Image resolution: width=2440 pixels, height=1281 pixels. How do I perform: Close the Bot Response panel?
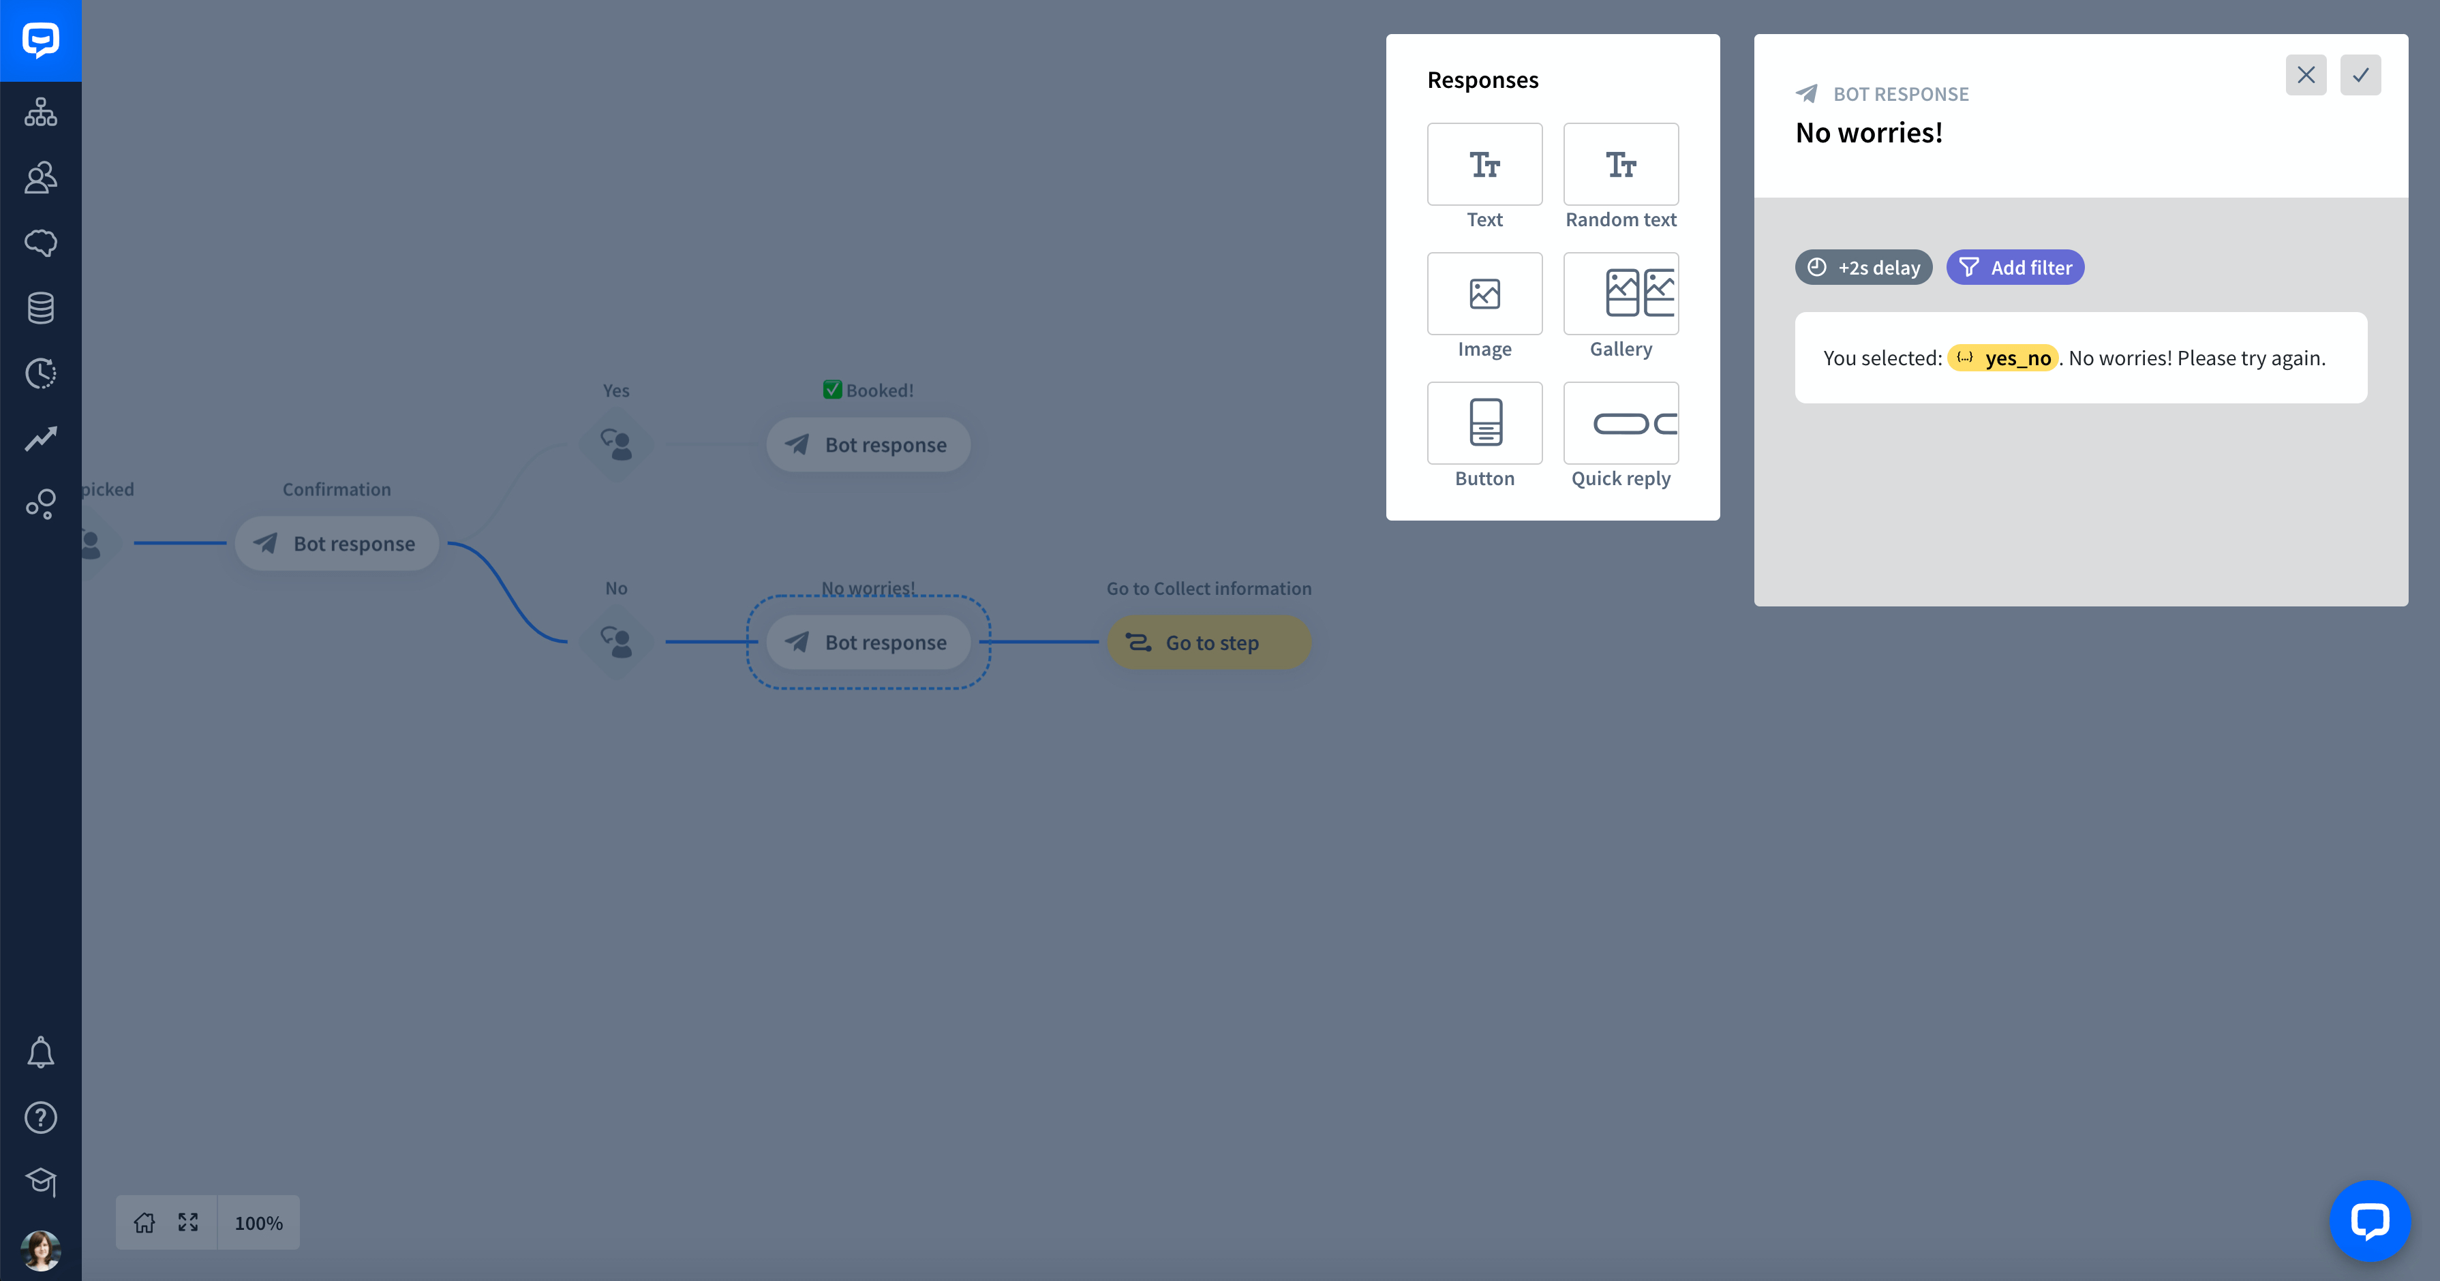[2306, 75]
